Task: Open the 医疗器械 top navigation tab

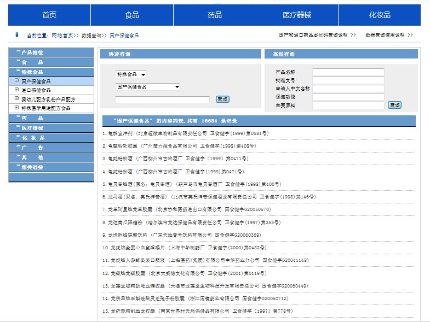Action: click(x=297, y=15)
